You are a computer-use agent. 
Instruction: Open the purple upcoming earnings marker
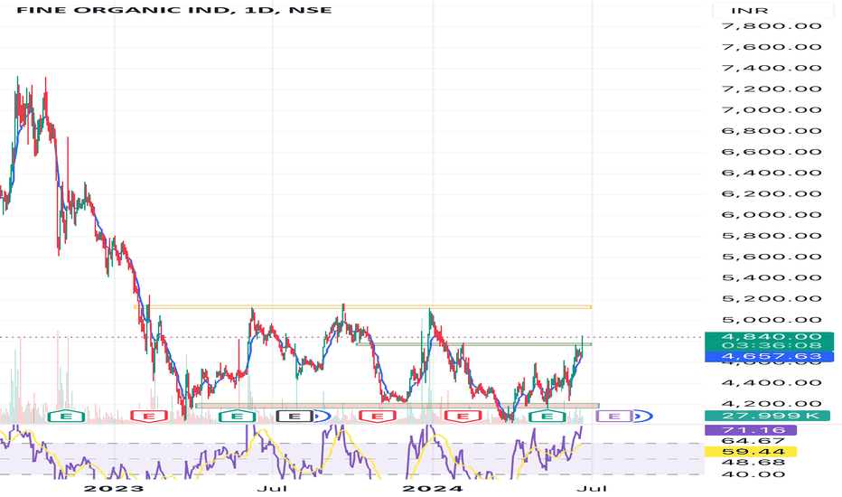[x=614, y=416]
